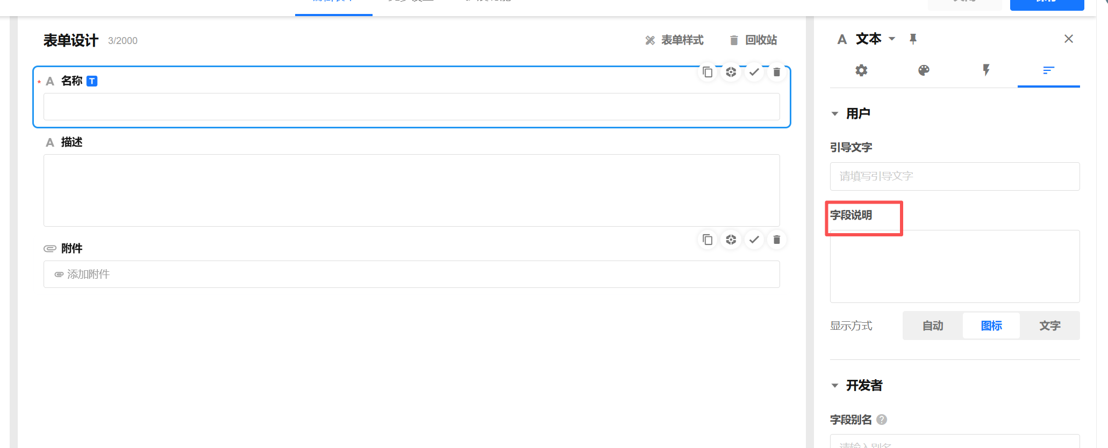This screenshot has width=1108, height=448.
Task: Copy the 名称 field
Action: [707, 72]
